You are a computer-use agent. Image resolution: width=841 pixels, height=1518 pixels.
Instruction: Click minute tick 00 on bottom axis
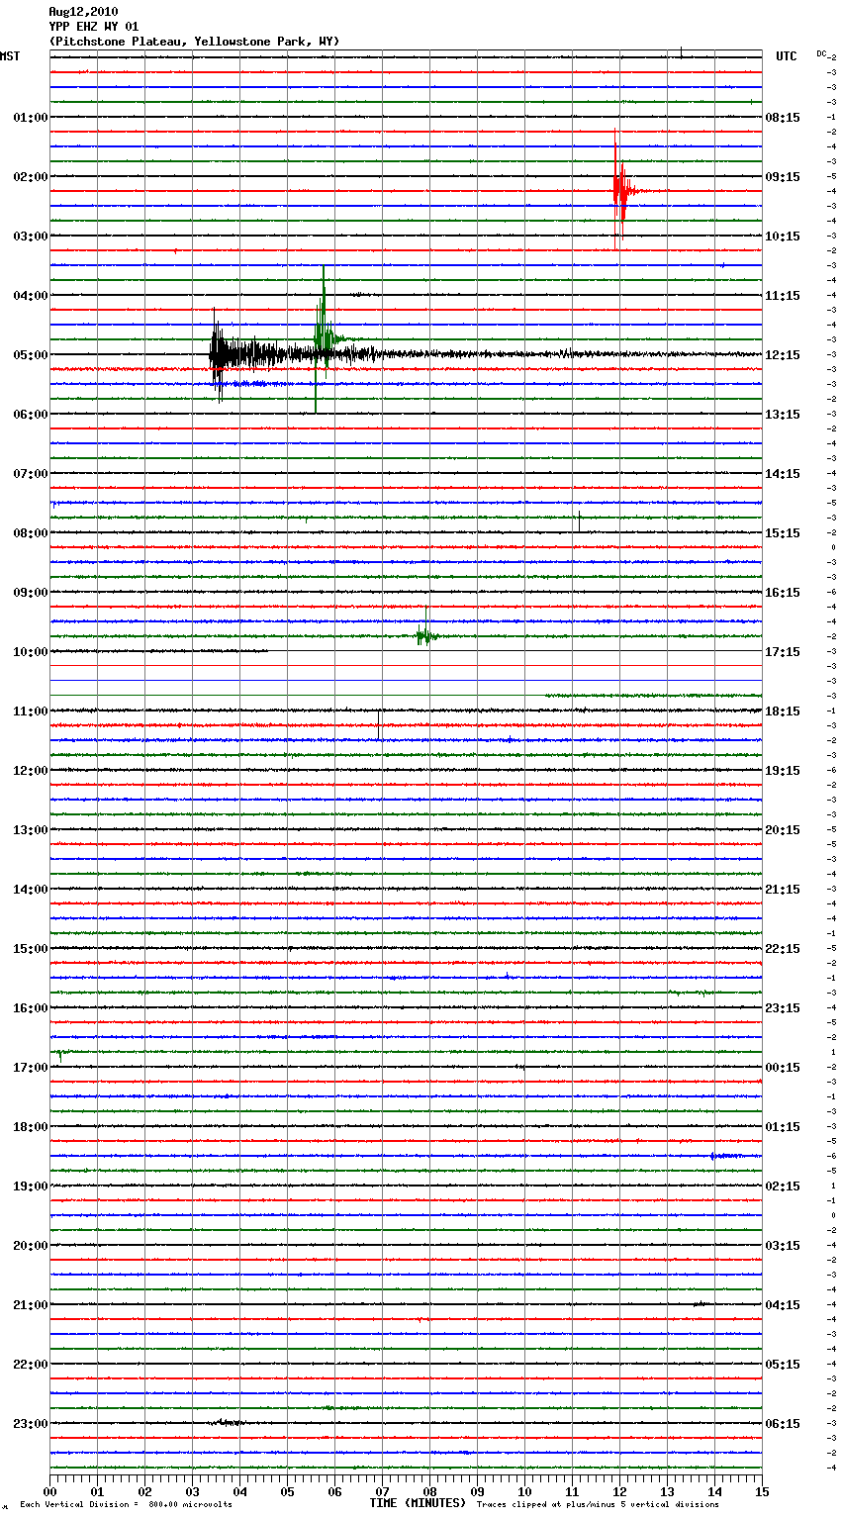pyautogui.click(x=49, y=1491)
